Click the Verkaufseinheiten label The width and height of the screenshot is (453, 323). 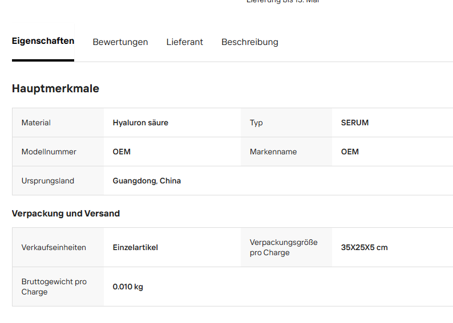tap(54, 248)
